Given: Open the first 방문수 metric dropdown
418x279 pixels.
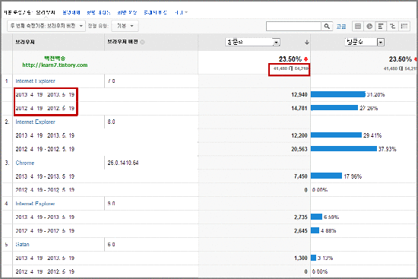Looking at the screenshot, I should pos(252,42).
